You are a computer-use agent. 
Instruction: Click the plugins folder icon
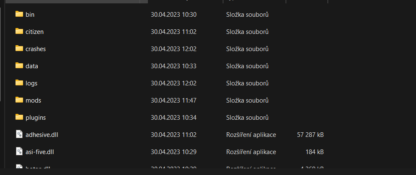19,117
